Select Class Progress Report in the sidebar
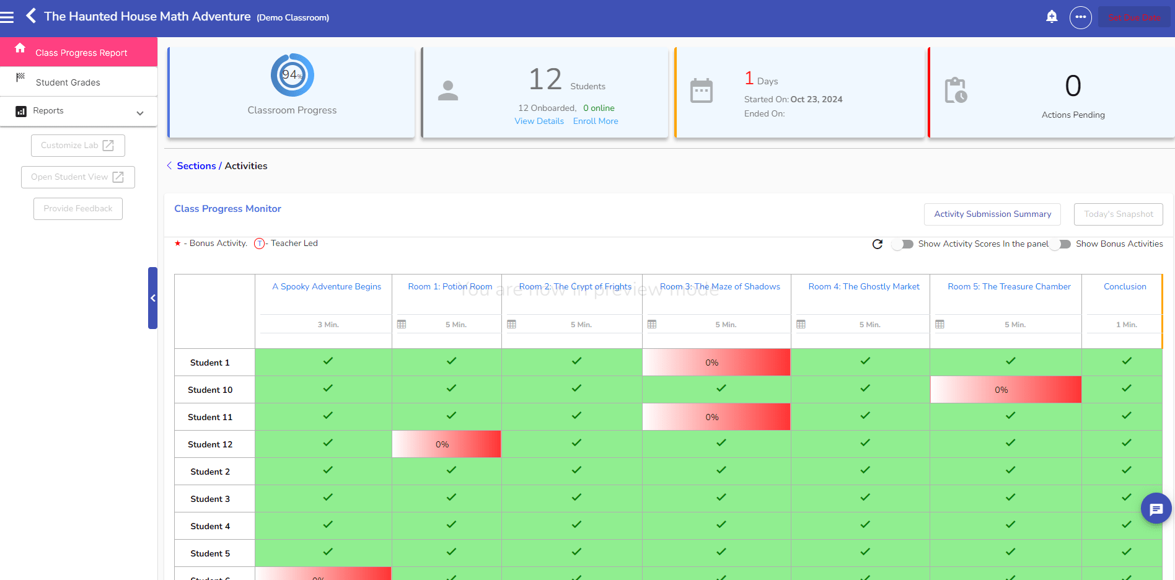The height and width of the screenshot is (580, 1175). (x=81, y=52)
